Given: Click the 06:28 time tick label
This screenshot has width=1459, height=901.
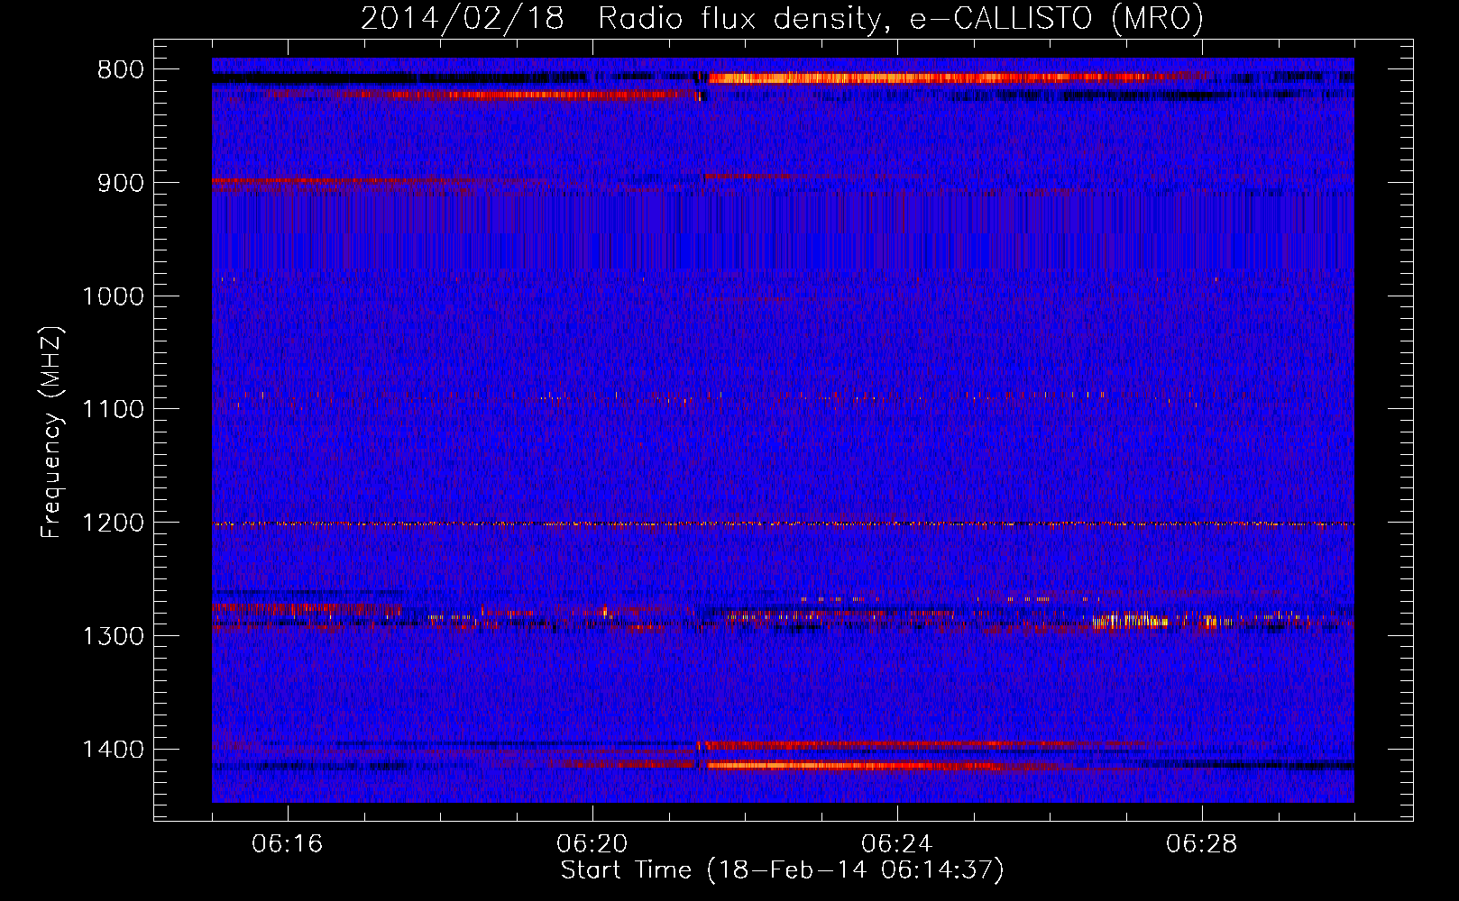Looking at the screenshot, I should 1202,844.
